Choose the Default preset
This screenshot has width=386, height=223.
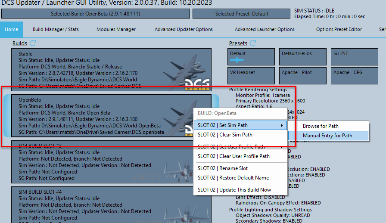pyautogui.click(x=251, y=57)
